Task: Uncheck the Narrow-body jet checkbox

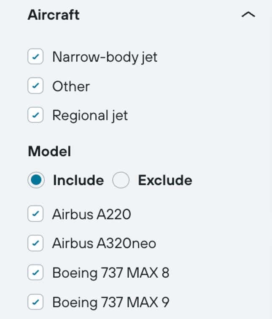Action: [x=35, y=57]
